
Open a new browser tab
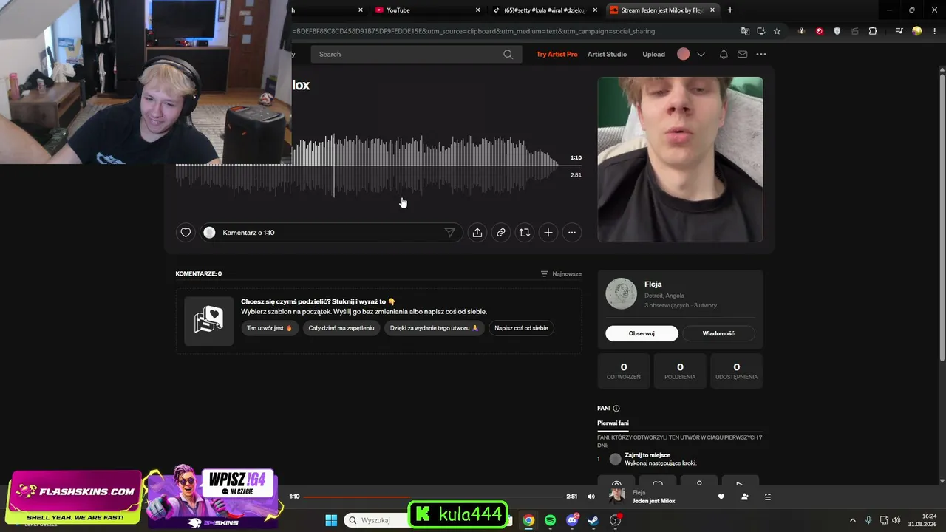(x=730, y=10)
